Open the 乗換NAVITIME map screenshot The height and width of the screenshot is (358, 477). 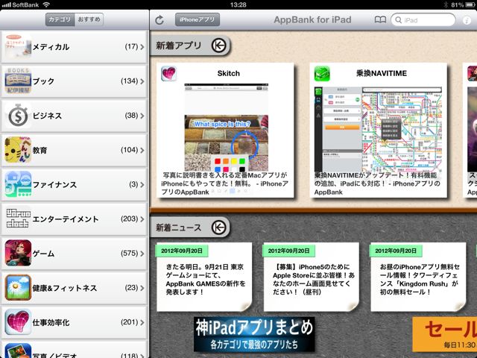click(378, 129)
